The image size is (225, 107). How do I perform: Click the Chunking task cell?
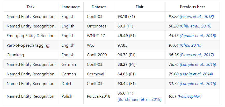16,55
